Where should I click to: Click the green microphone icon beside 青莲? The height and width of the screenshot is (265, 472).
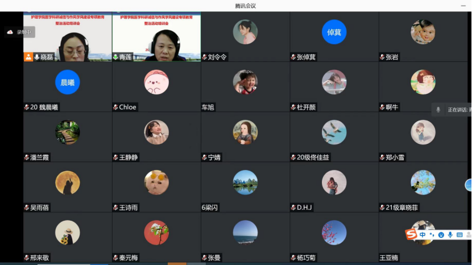coord(115,57)
